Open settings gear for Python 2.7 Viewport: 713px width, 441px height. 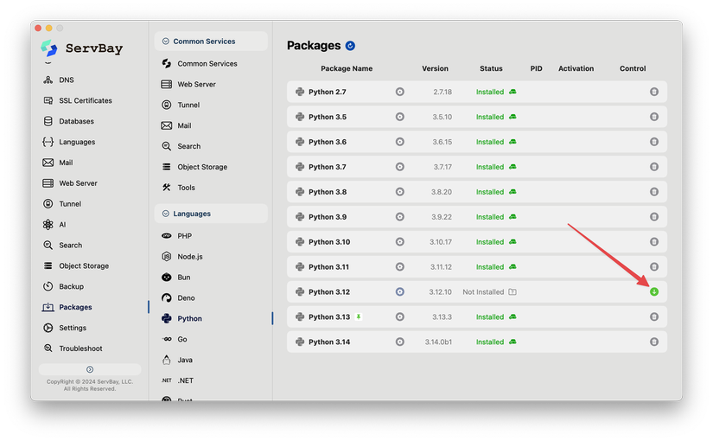399,92
